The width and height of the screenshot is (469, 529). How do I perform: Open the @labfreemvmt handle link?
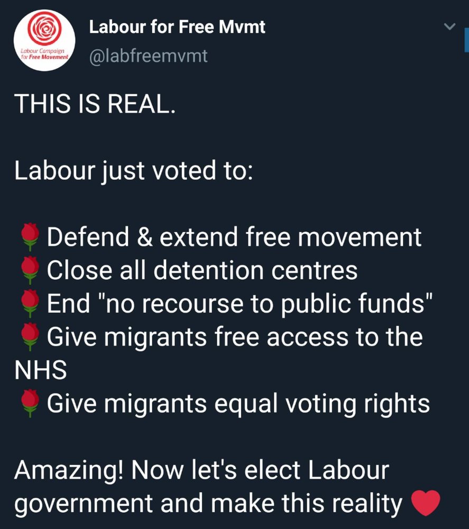pos(149,56)
